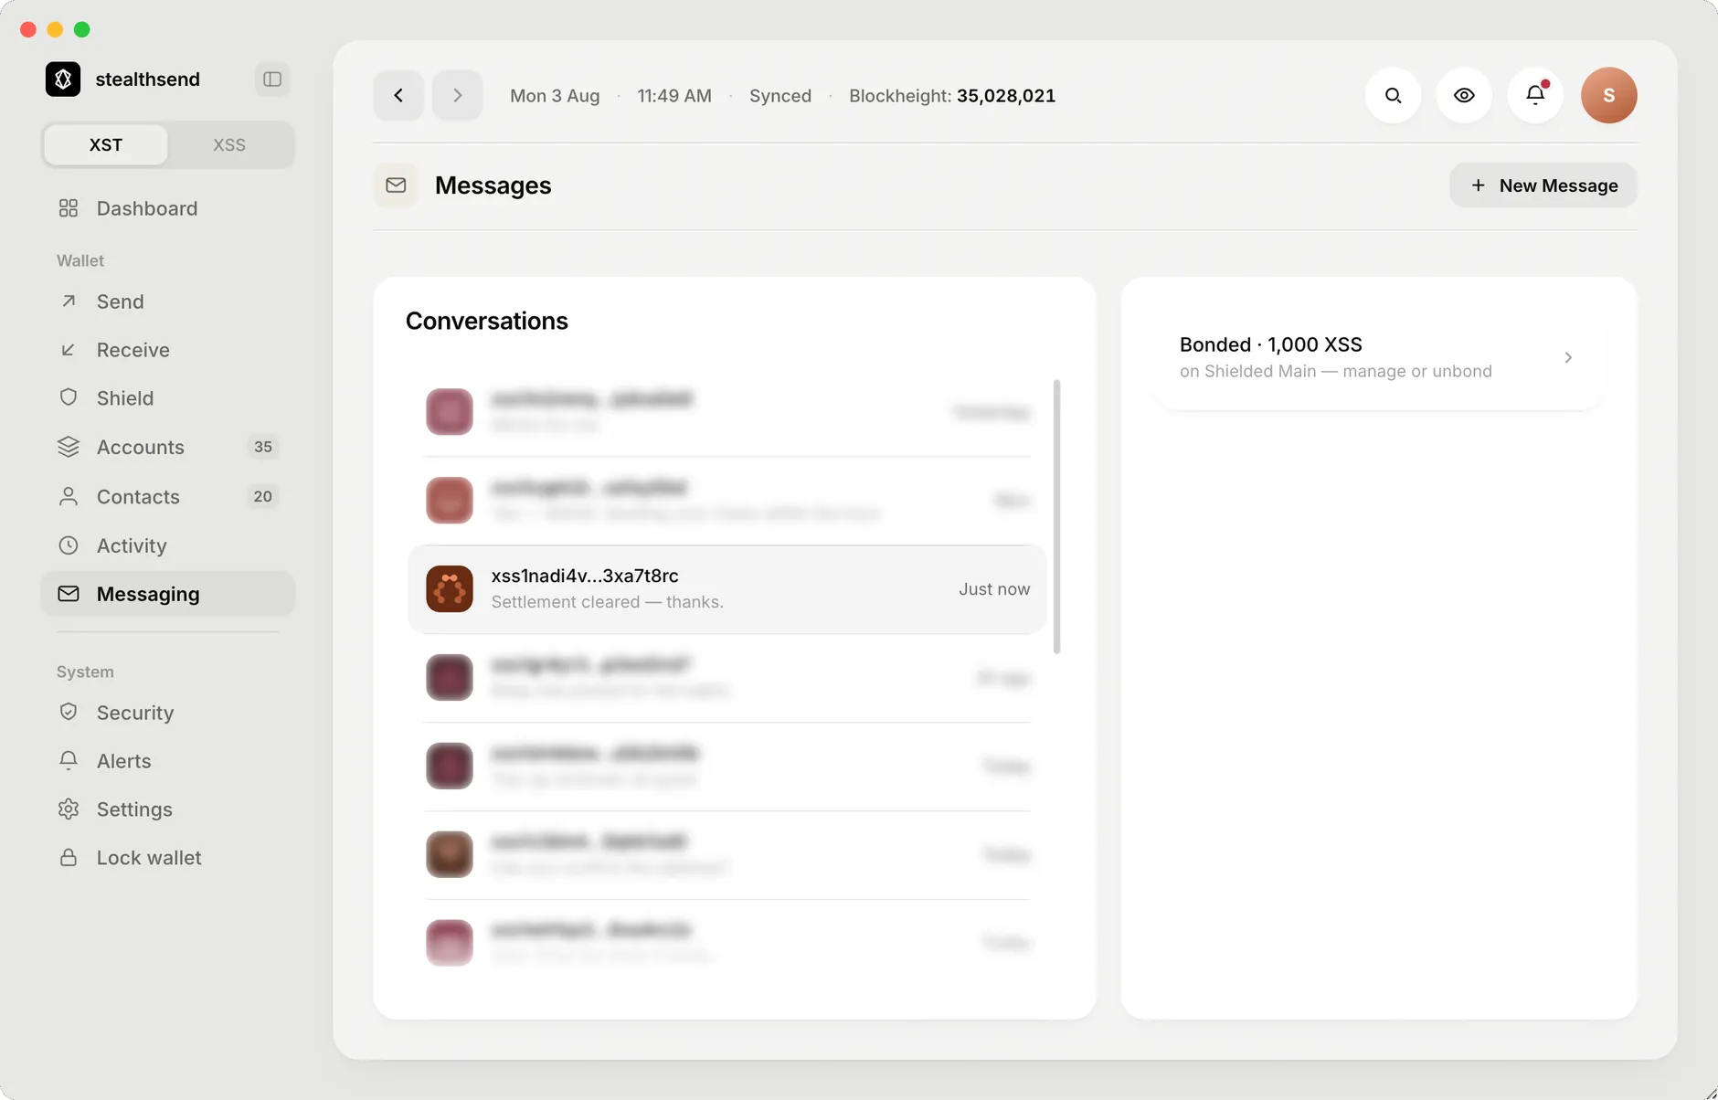Click the Blockheight 35,028,021 value
The image size is (1718, 1100).
[1006, 96]
